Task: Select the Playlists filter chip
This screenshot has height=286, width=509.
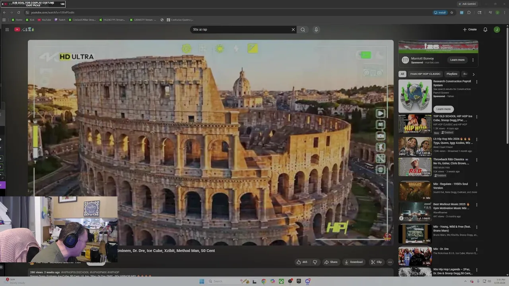Action: coord(452,74)
